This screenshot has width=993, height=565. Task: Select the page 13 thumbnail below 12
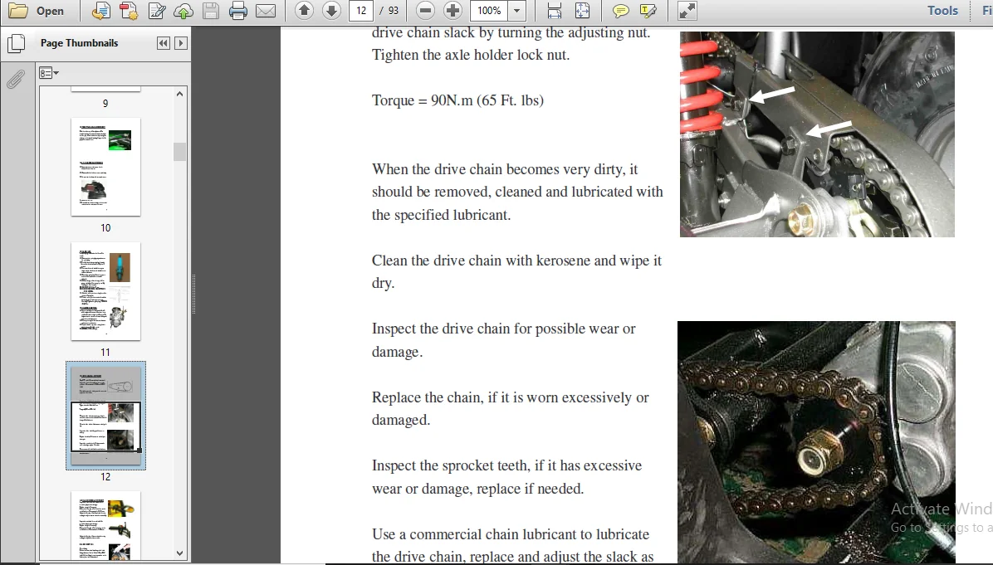(105, 526)
